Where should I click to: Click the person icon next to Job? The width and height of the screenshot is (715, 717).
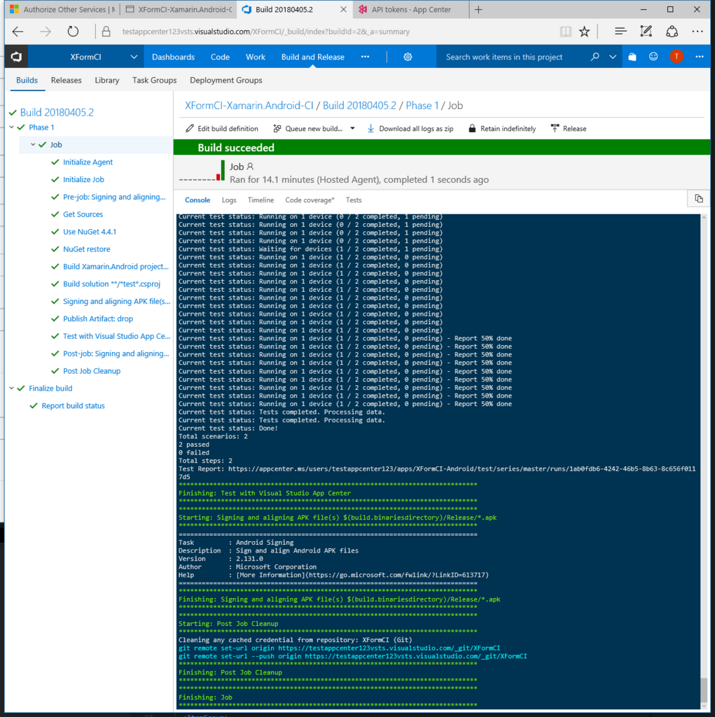coord(250,167)
